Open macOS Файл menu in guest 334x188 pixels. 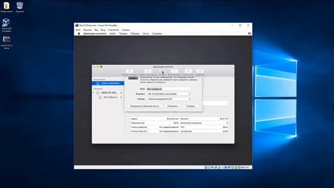click(x=113, y=33)
